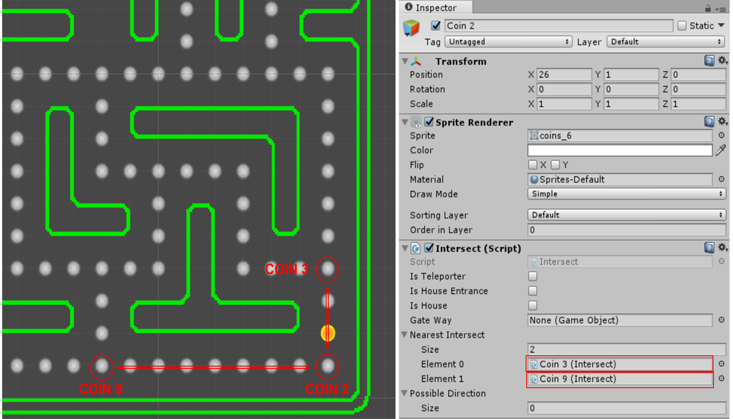733x419 pixels.
Task: Click the Material field object picker circle
Action: (721, 179)
